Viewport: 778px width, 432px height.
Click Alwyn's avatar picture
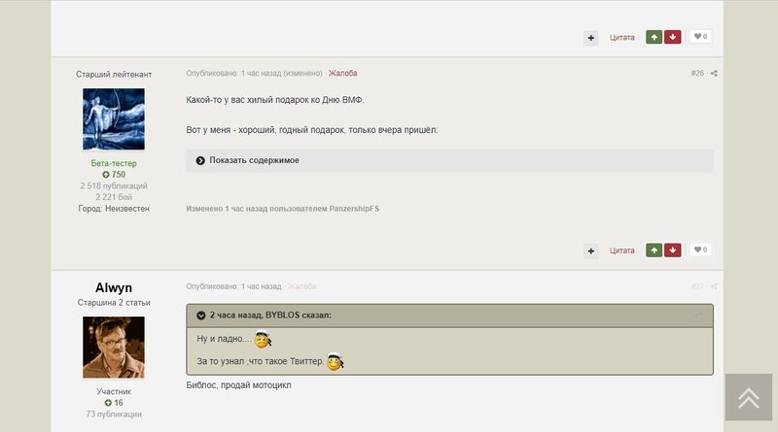pos(114,348)
